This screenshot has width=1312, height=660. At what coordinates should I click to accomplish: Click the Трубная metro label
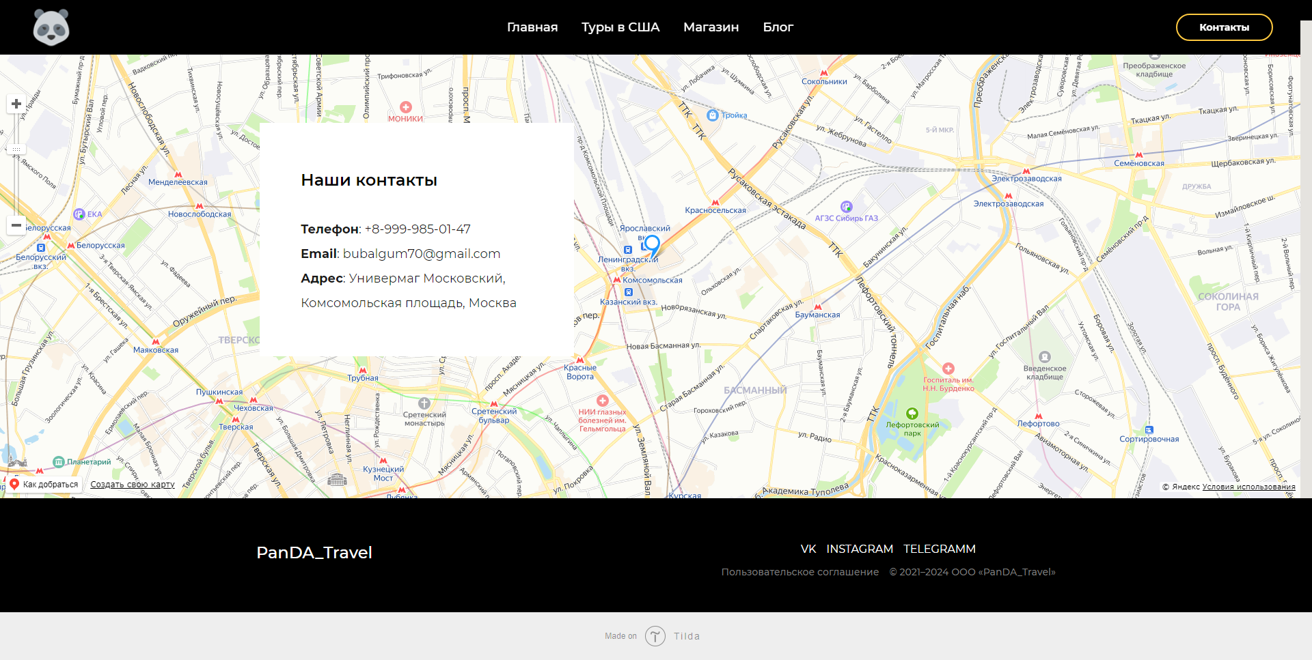click(x=363, y=378)
